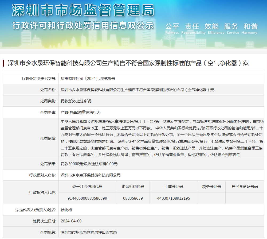Image resolution: width=267 pixels, height=239 pixels.
Task: Click the 和谐 Harmony slogan text
Action: (249, 28)
